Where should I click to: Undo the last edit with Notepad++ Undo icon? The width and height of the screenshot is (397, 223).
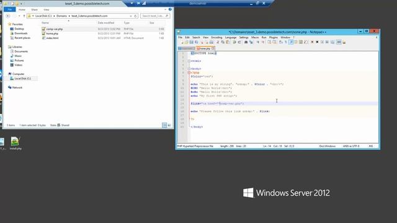click(234, 42)
